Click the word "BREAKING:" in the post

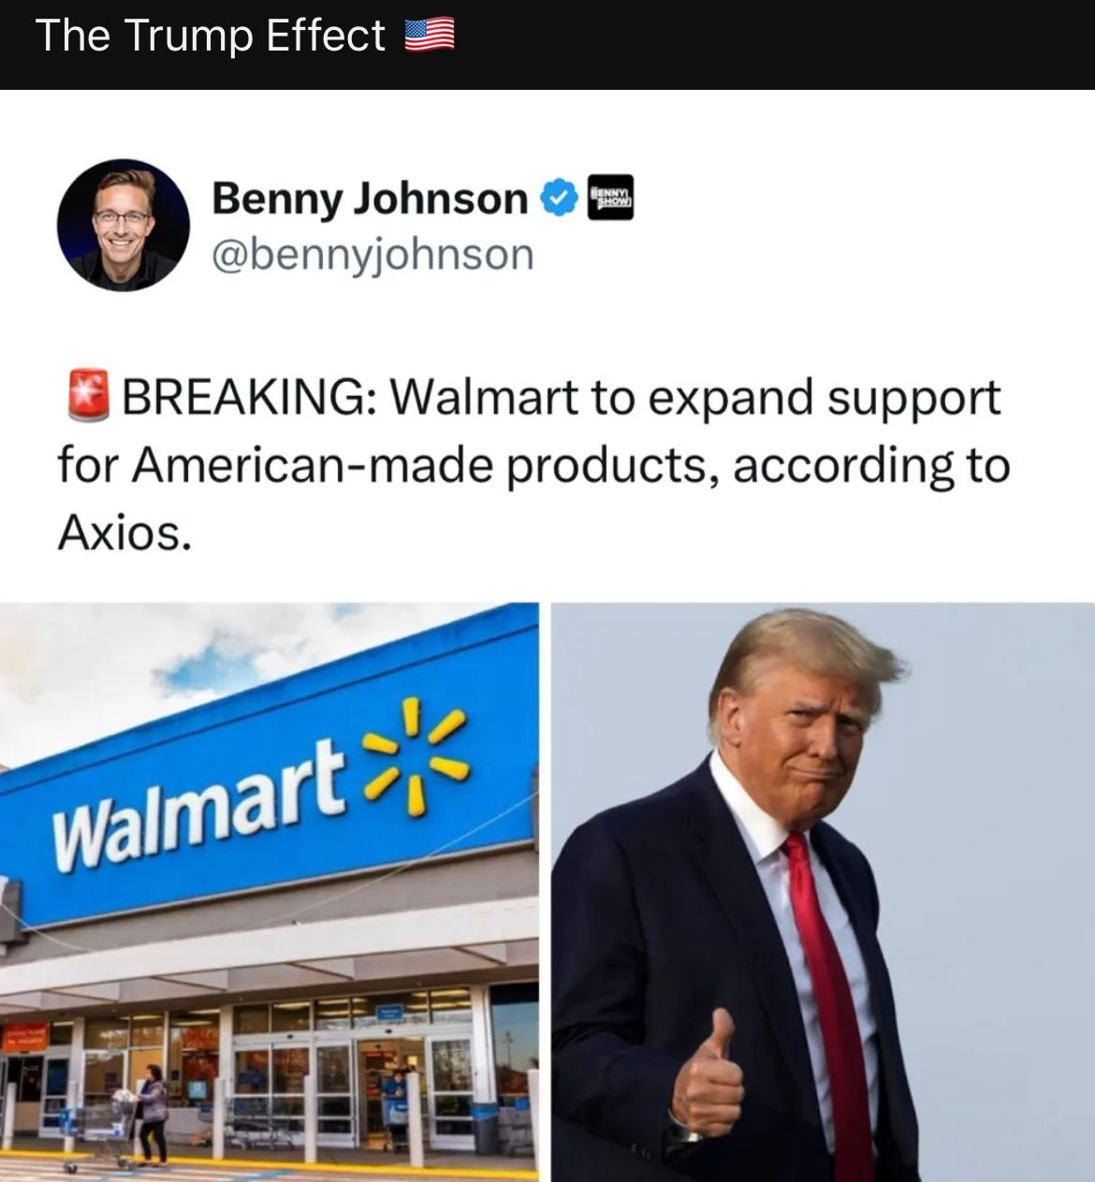point(248,397)
